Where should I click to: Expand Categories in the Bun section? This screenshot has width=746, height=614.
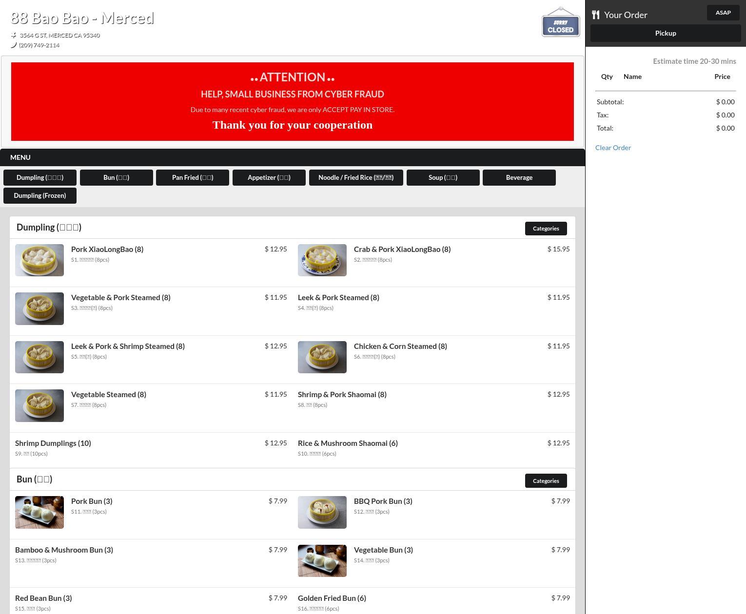pyautogui.click(x=546, y=481)
